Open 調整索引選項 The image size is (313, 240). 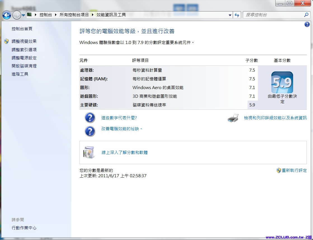pos(24,50)
